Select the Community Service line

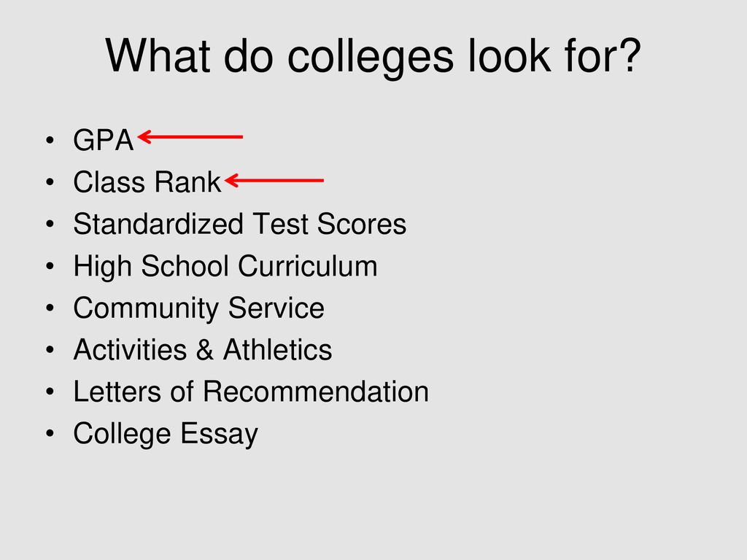coord(198,308)
